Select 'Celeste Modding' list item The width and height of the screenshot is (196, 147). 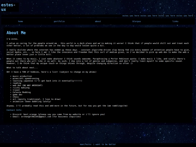pyautogui.click(x=22, y=92)
